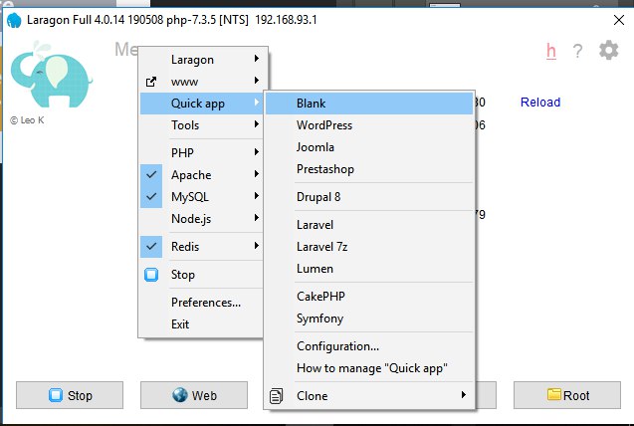Open Preferences... from the menu
Image resolution: width=634 pixels, height=426 pixels.
click(201, 303)
